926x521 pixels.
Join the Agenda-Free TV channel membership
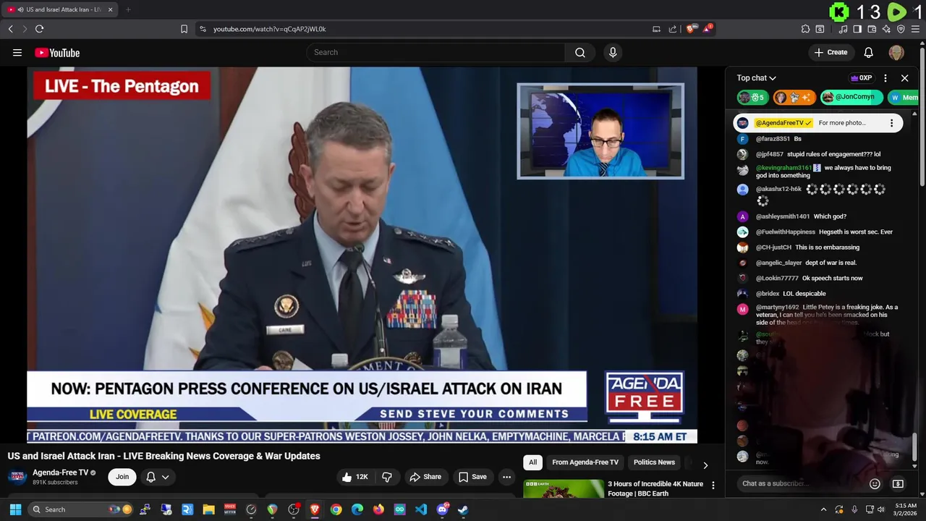[122, 477]
